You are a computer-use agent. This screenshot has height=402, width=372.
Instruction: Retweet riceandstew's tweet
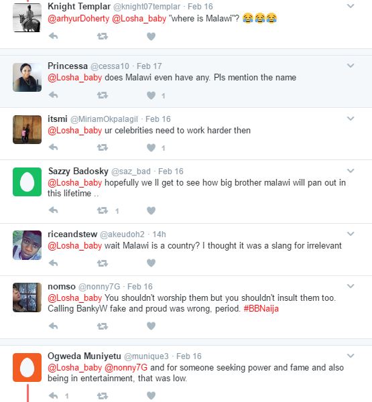[x=102, y=263]
